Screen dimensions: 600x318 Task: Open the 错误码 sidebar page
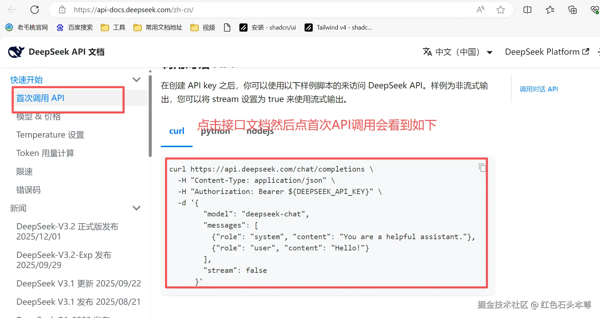tap(29, 190)
